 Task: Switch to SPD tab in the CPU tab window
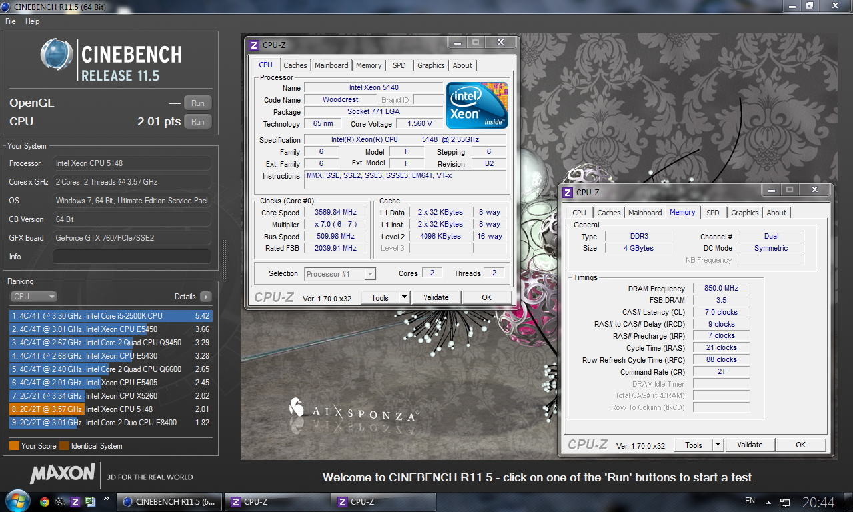[x=399, y=65]
